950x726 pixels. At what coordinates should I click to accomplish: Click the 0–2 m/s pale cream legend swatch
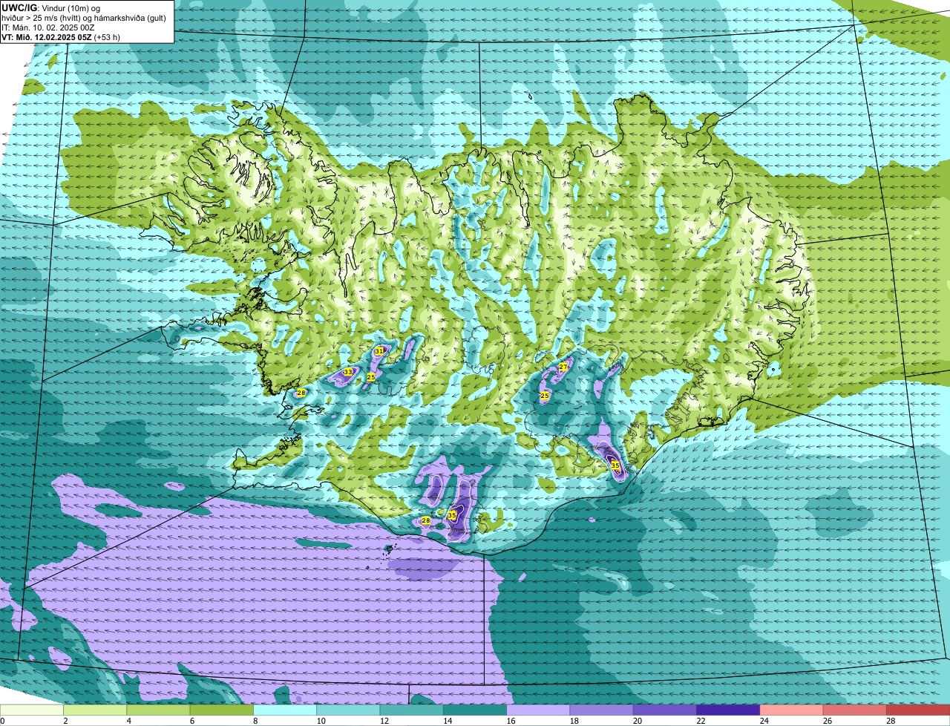(x=31, y=710)
